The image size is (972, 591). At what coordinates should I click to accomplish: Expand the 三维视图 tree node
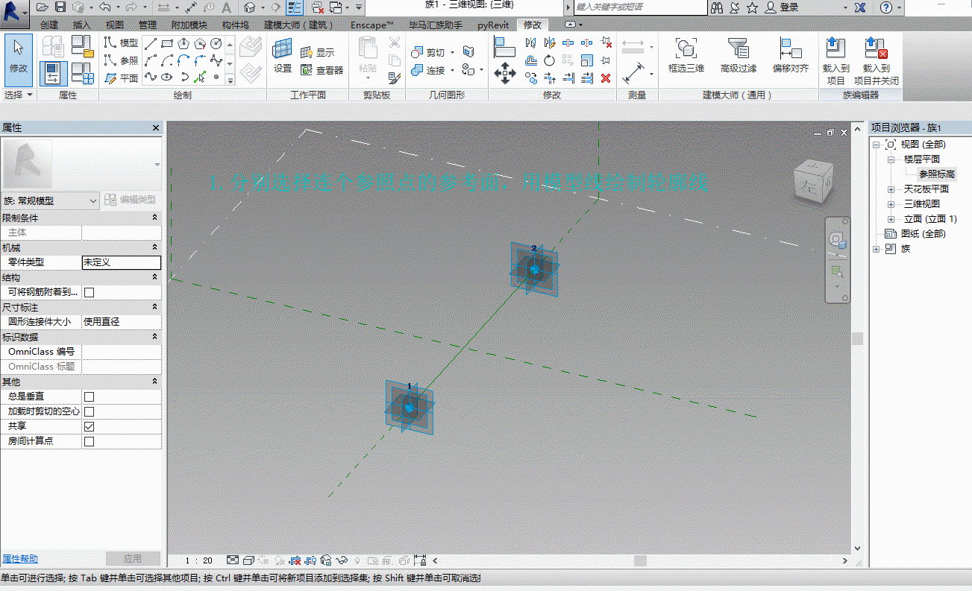891,204
